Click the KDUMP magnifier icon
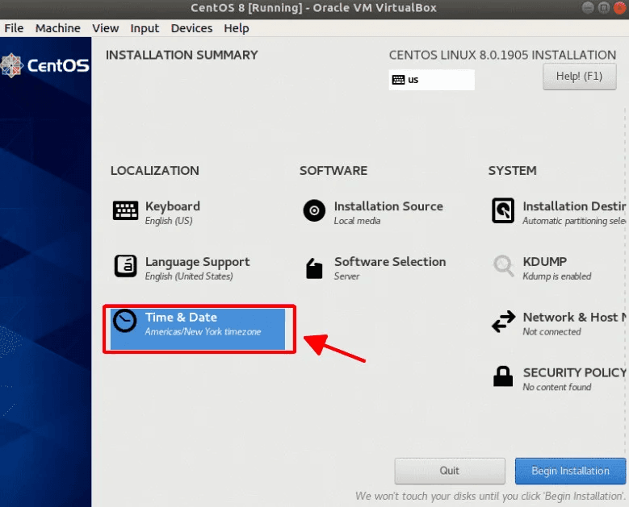 click(x=503, y=265)
